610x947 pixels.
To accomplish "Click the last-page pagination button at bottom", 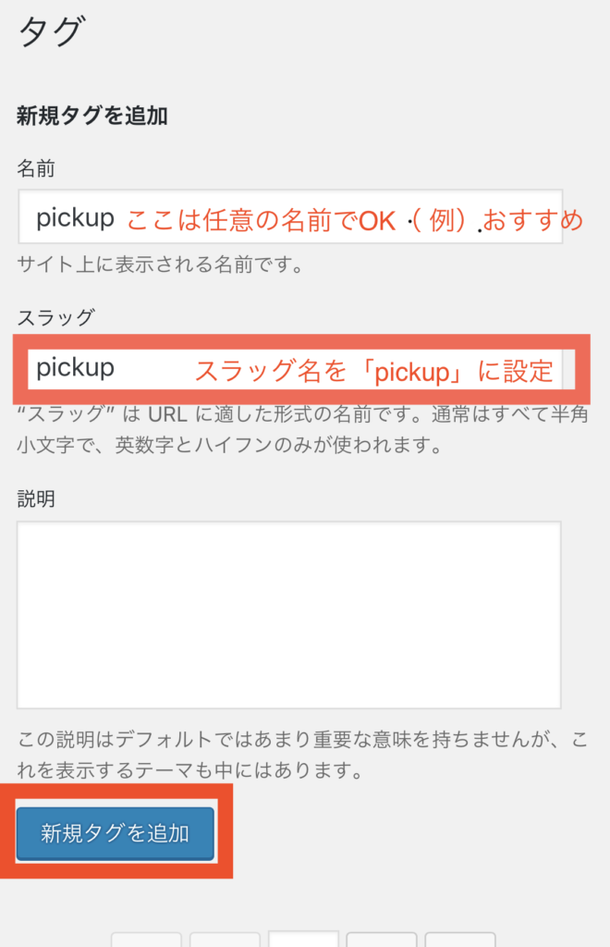I will click(x=459, y=940).
